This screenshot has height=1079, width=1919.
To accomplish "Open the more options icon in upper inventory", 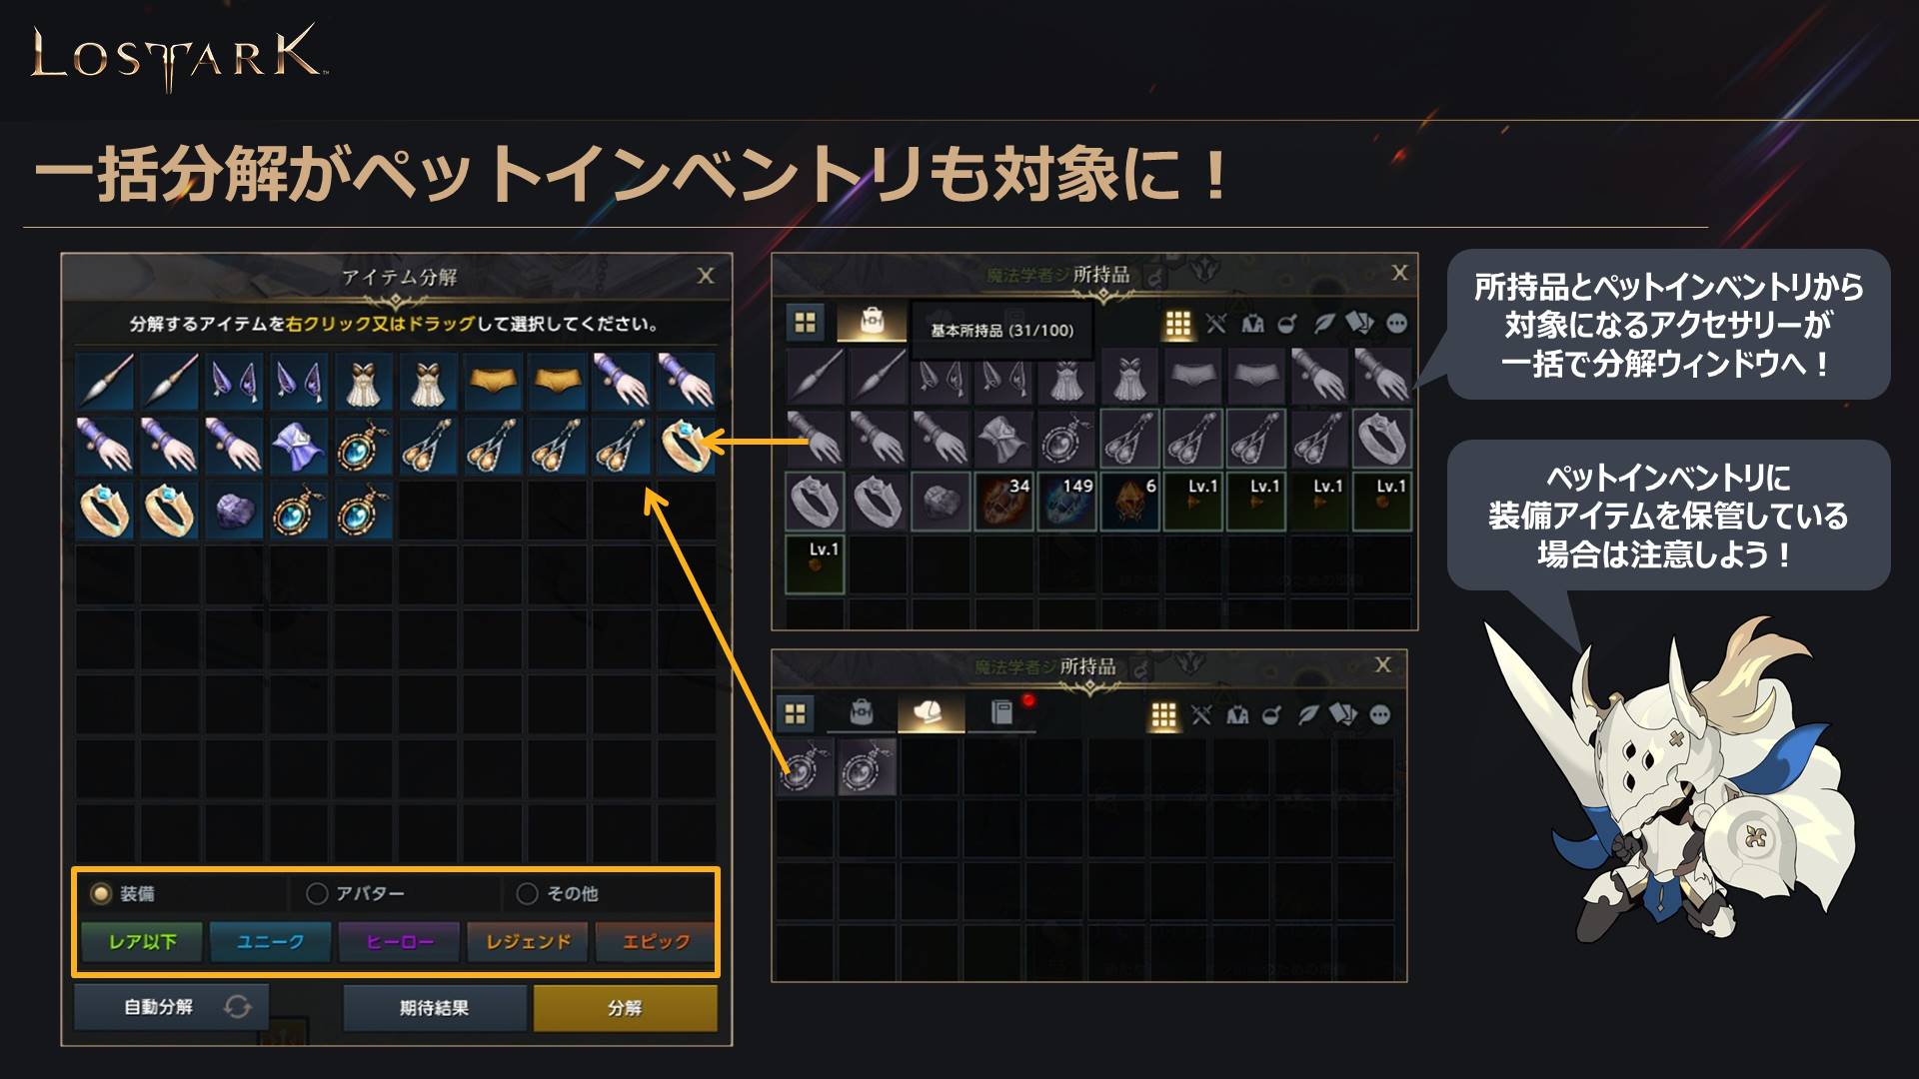I will (x=1397, y=323).
